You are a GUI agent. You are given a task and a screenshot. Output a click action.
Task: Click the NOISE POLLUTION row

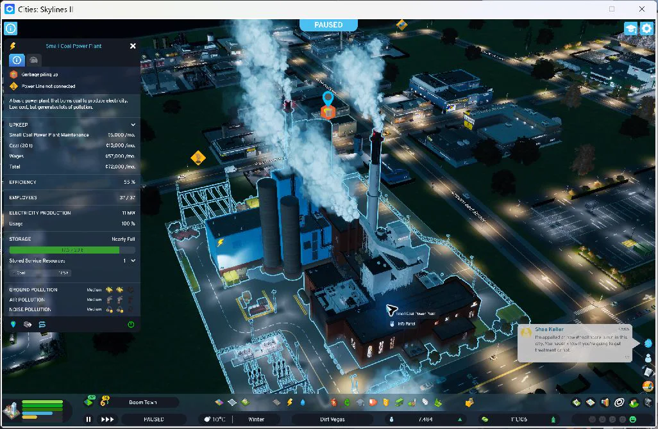(x=72, y=310)
